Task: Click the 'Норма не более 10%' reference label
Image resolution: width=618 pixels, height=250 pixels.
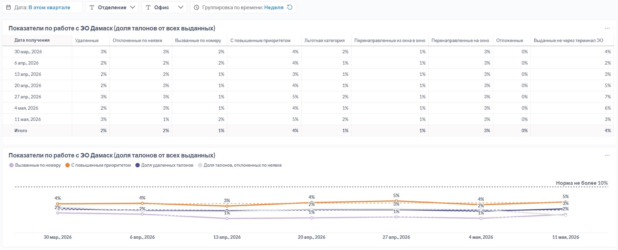Action: [582, 183]
